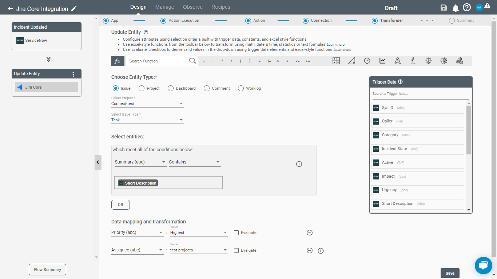The width and height of the screenshot is (497, 279).
Task: Click the search magnifier icon
Action: (x=192, y=61)
